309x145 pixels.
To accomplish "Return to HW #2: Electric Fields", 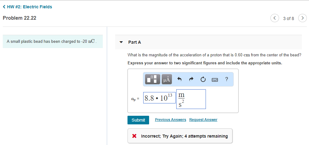I will [27, 7].
